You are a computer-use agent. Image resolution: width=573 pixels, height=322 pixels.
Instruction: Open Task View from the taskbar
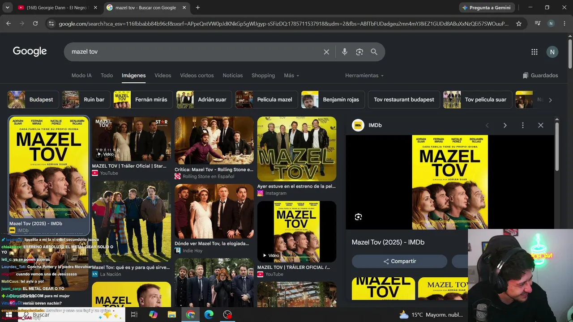134,315
